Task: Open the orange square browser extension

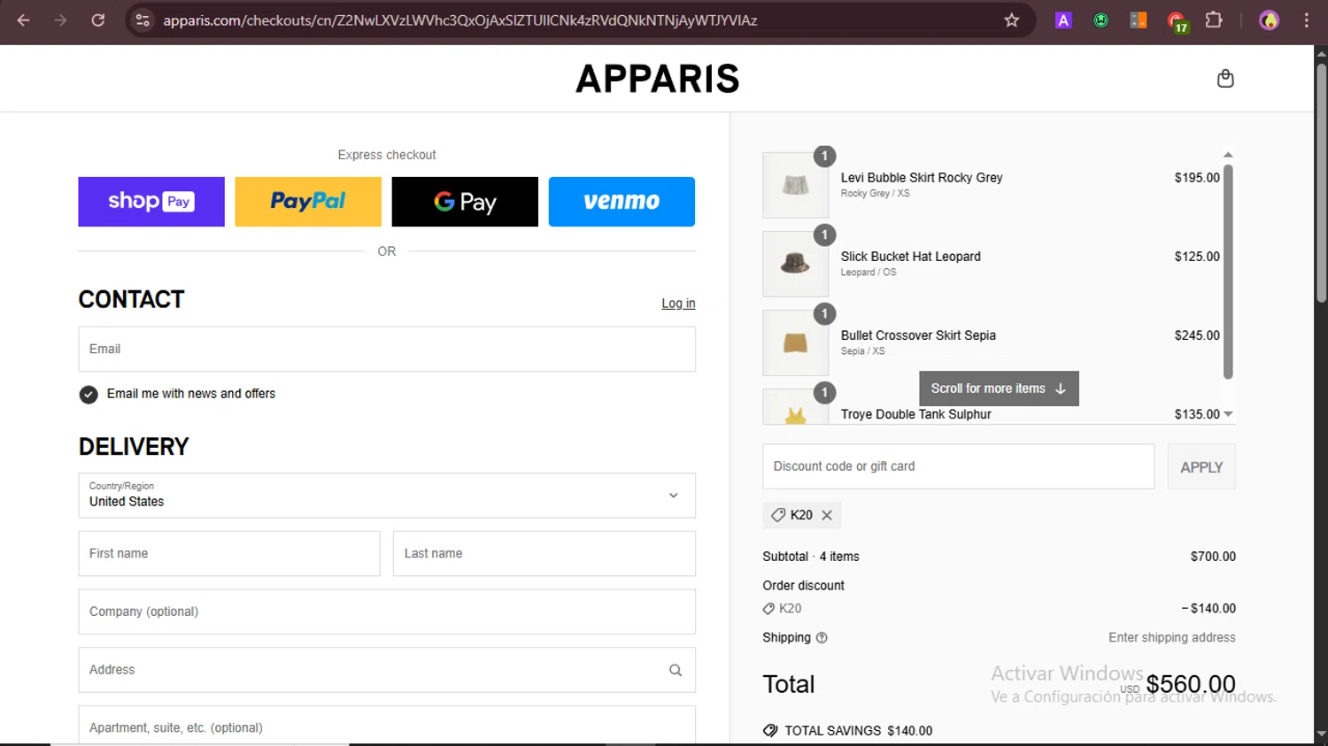Action: pyautogui.click(x=1139, y=20)
